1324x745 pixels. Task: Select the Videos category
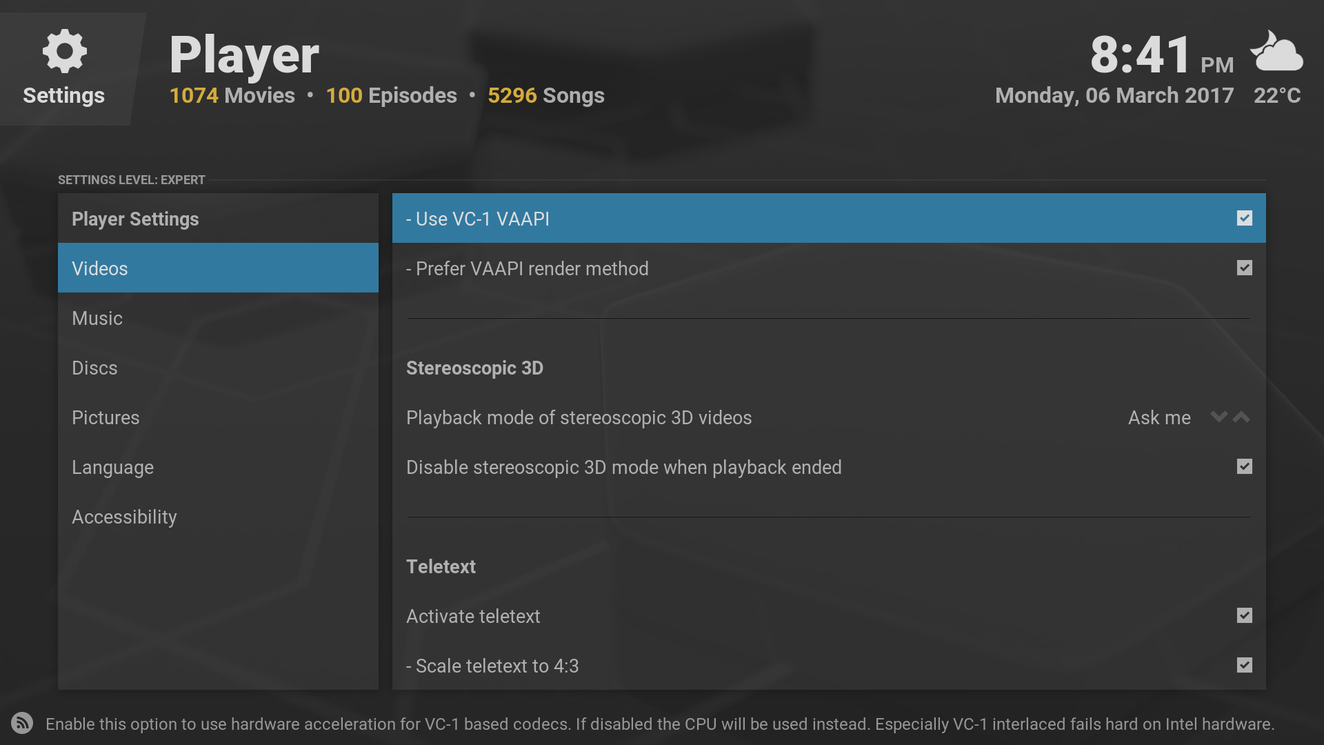pyautogui.click(x=100, y=268)
